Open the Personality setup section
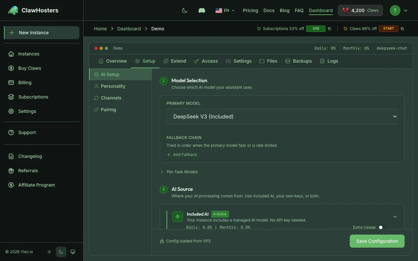The image size is (418, 261). 113,86
